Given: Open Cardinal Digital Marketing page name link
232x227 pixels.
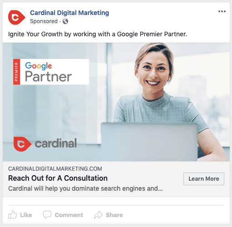Looking at the screenshot, I should pyautogui.click(x=69, y=13).
